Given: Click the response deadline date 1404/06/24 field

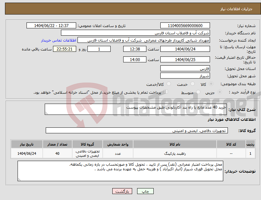Looking at the screenshot, I should point(185,49).
